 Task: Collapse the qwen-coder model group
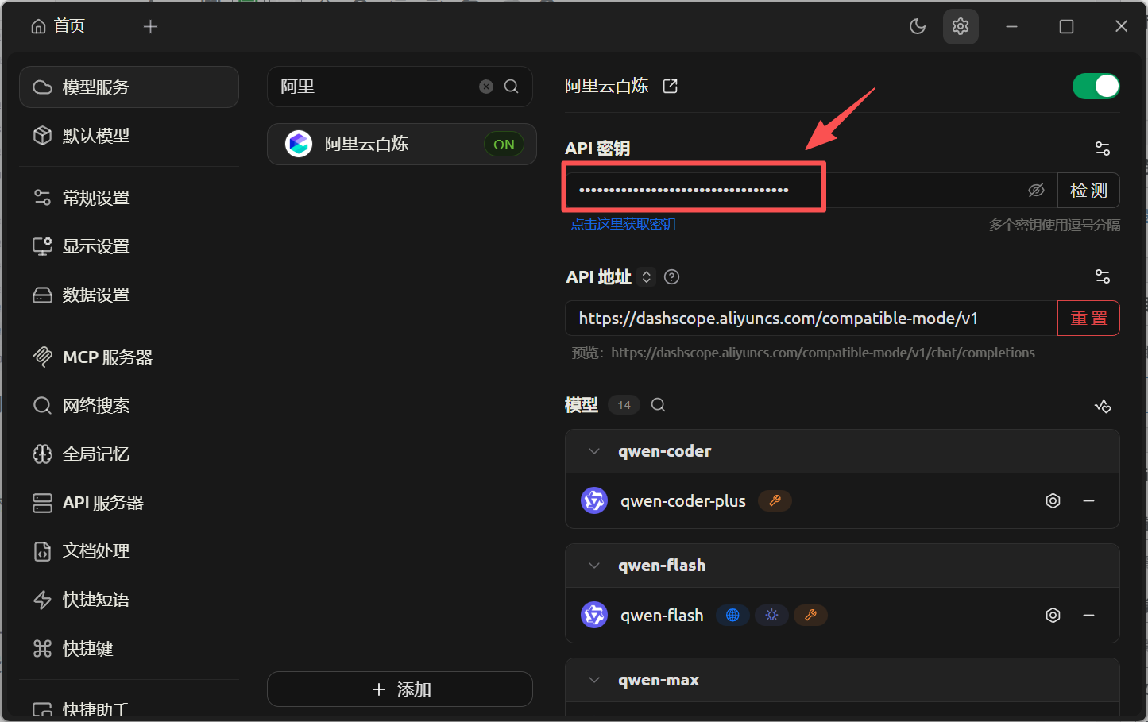tap(593, 450)
